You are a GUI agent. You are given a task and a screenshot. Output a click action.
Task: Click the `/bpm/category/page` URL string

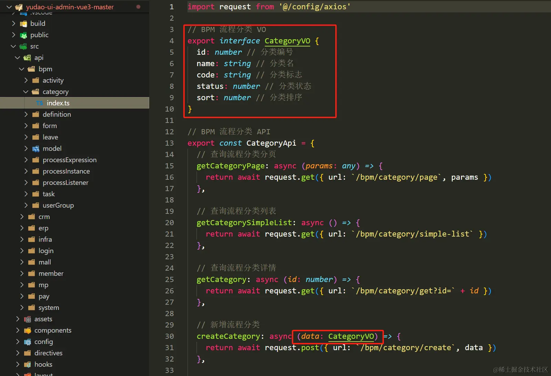coord(397,177)
